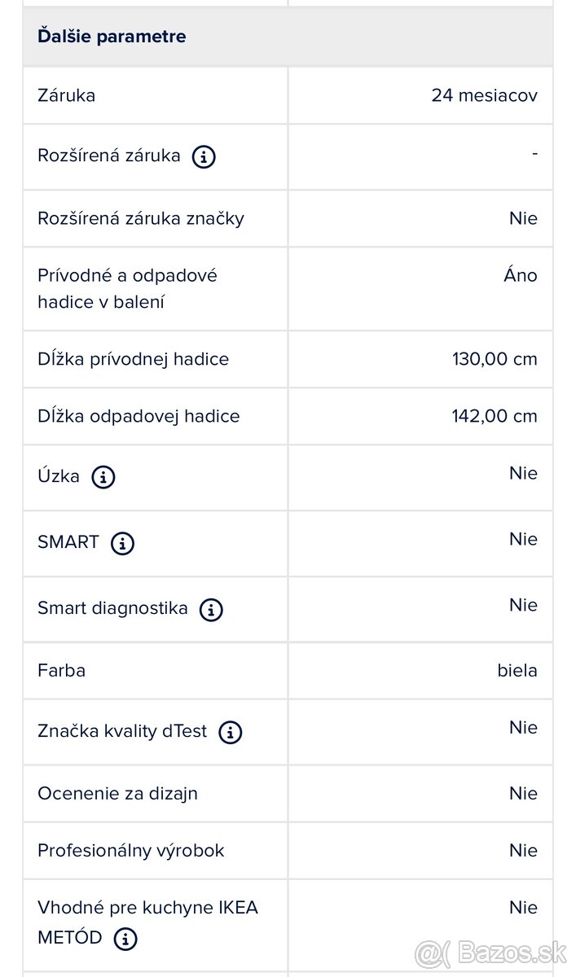Show SMART parameter info icon details
This screenshot has width=576, height=977.
122,544
